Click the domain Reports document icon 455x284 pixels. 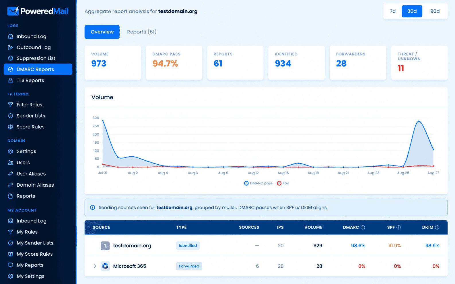(x=11, y=196)
